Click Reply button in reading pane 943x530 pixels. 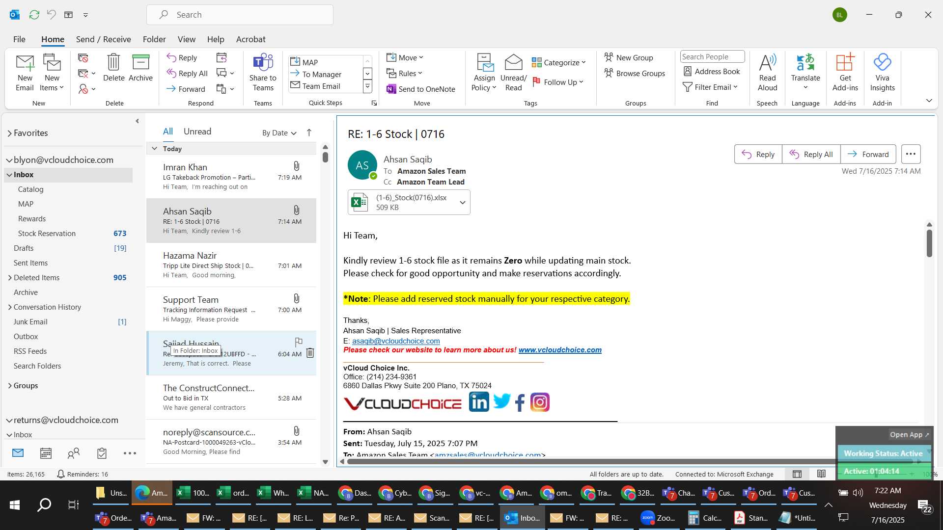coord(758,154)
